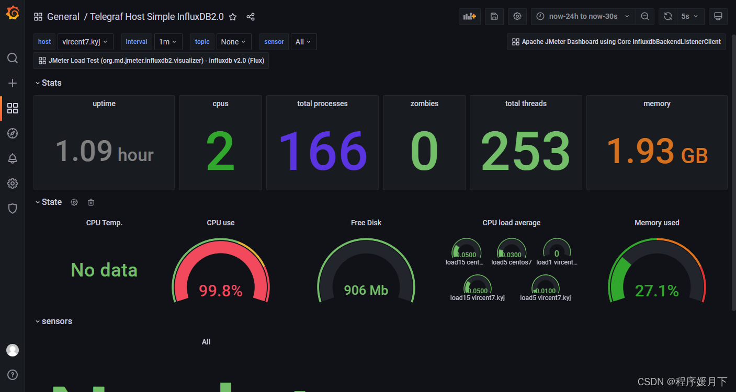
Task: Add a new panel to dashboard
Action: click(470, 16)
